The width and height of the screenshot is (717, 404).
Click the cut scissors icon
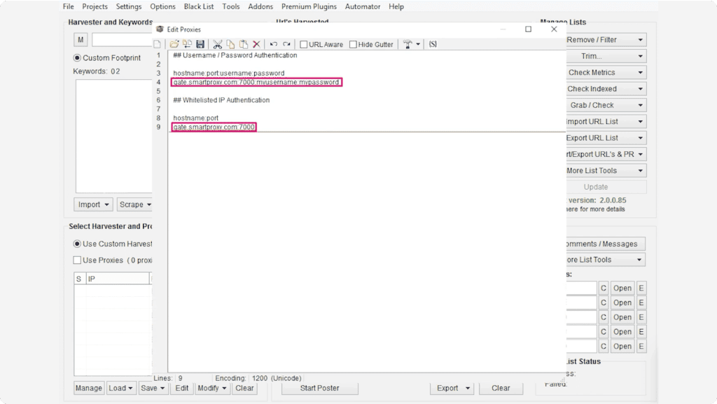click(x=218, y=44)
